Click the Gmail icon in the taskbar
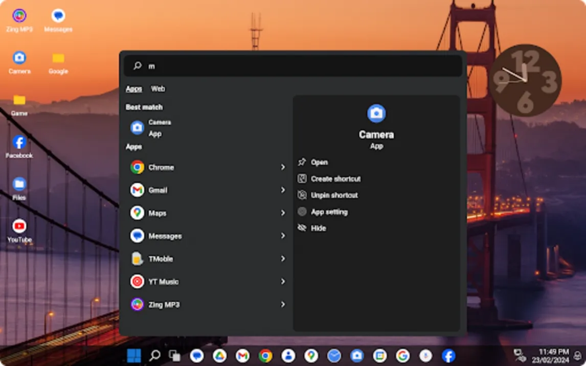586x366 pixels. (x=242, y=356)
